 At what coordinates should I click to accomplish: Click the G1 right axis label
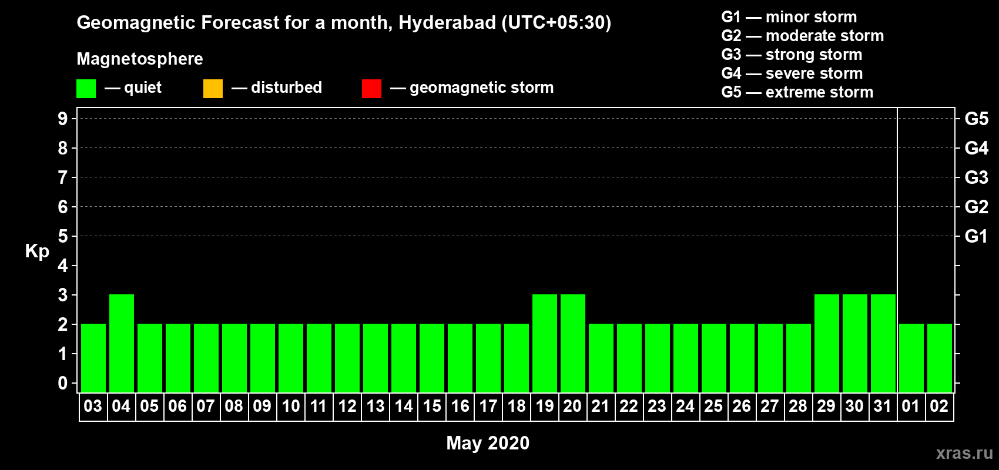point(977,236)
